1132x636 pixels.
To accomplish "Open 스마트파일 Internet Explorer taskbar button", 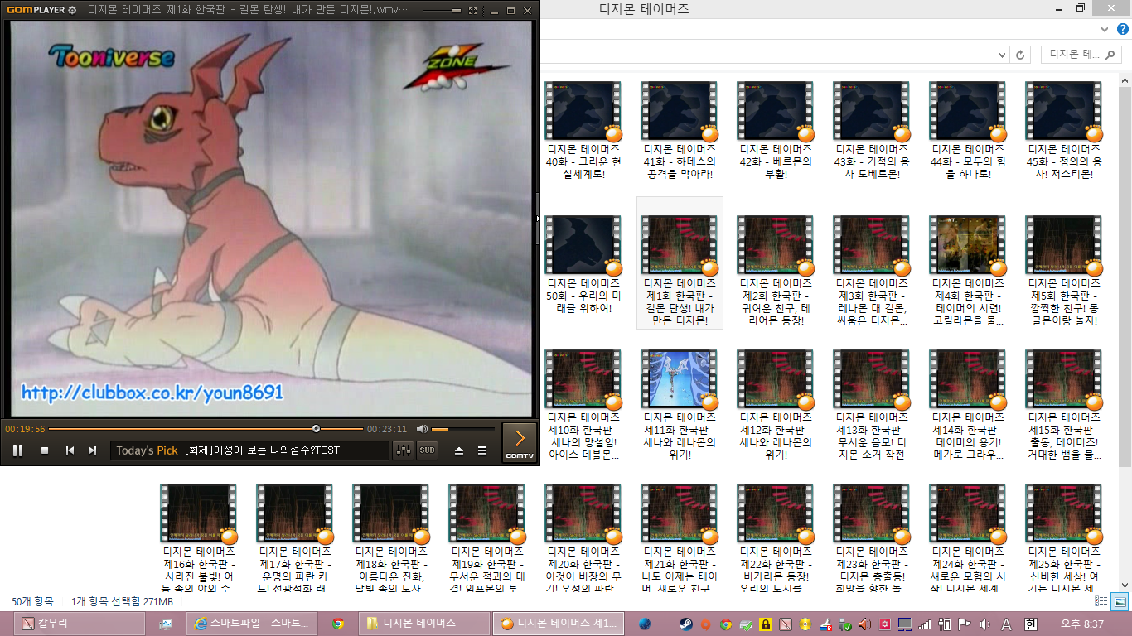I will 253,624.
